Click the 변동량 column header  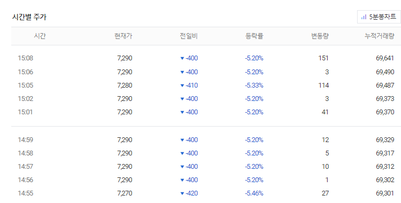[x=320, y=36]
